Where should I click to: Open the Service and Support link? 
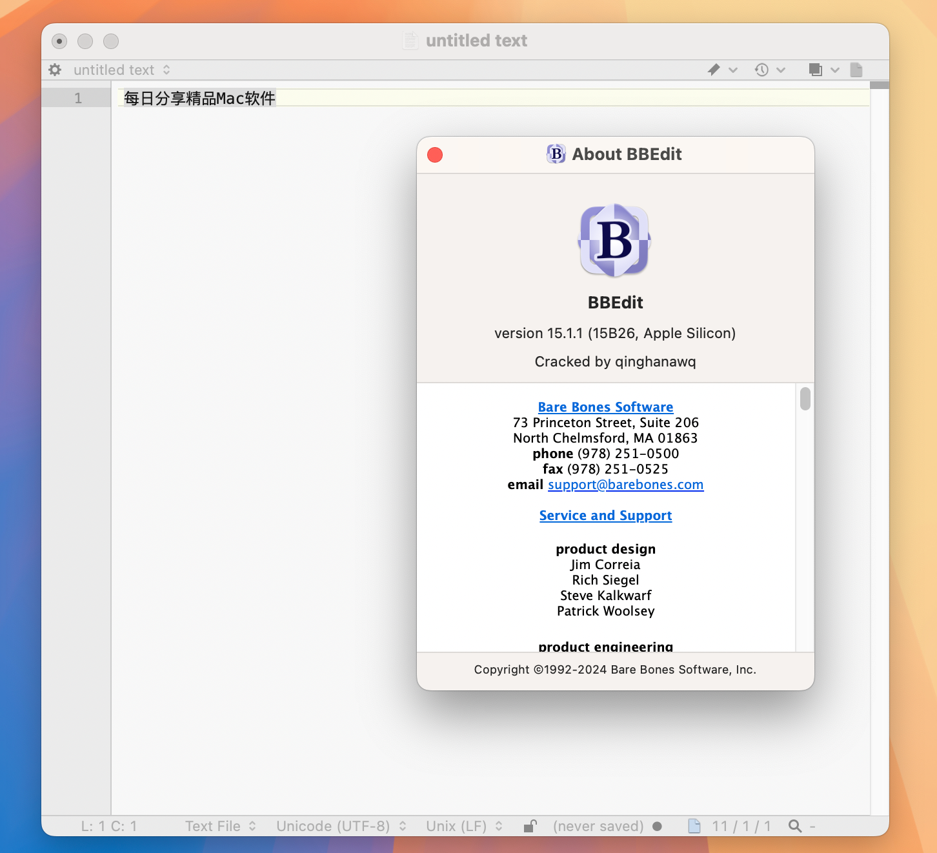pyautogui.click(x=605, y=516)
